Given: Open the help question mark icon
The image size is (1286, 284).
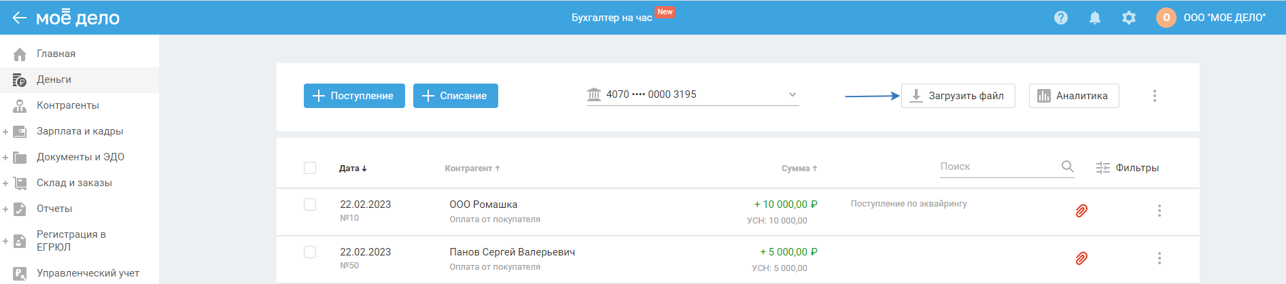Looking at the screenshot, I should click(1060, 18).
